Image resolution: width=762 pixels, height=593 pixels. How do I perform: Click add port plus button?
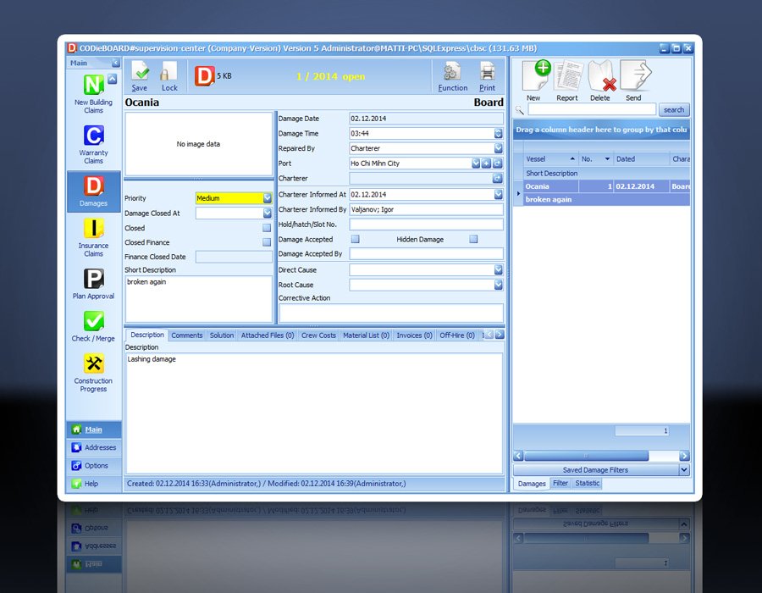(487, 163)
